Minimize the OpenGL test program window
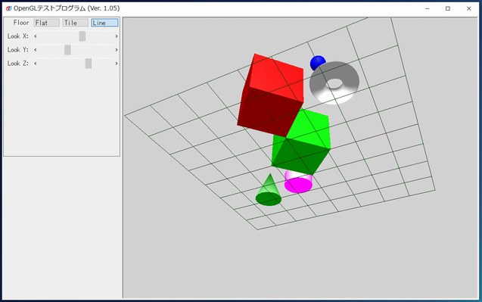This screenshot has height=302, width=482. (427, 8)
